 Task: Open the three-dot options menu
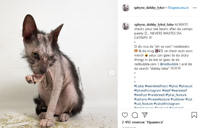195,8
